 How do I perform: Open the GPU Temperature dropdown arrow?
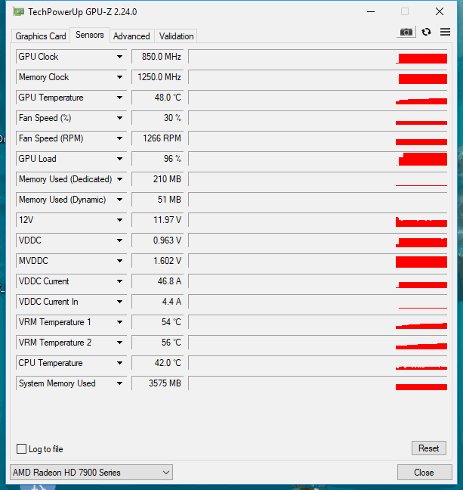[x=119, y=98]
